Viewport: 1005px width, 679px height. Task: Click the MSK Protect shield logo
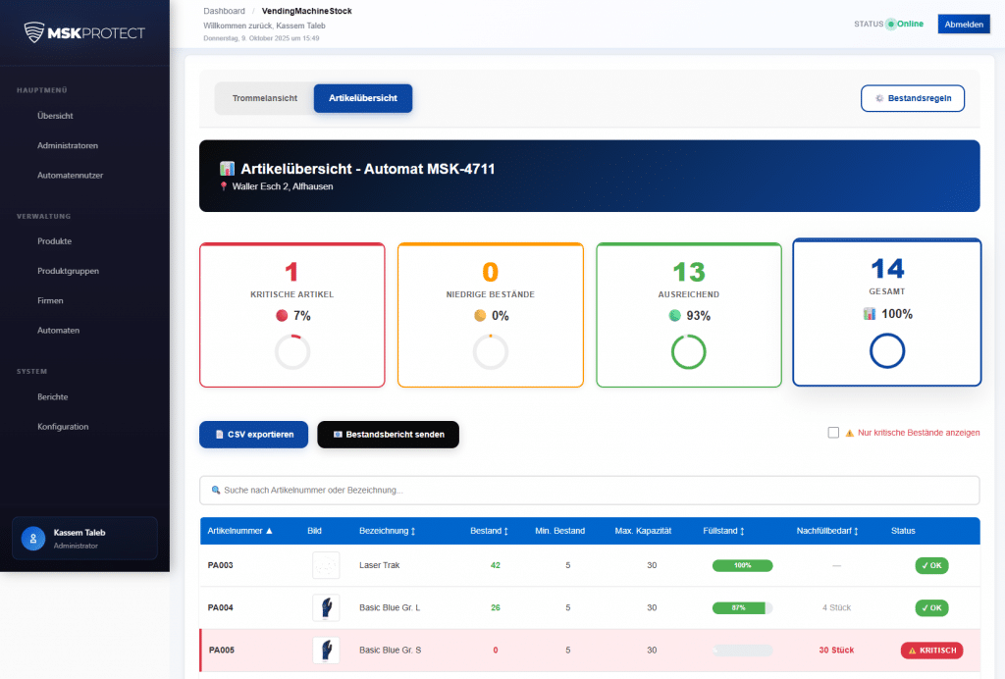pos(34,32)
